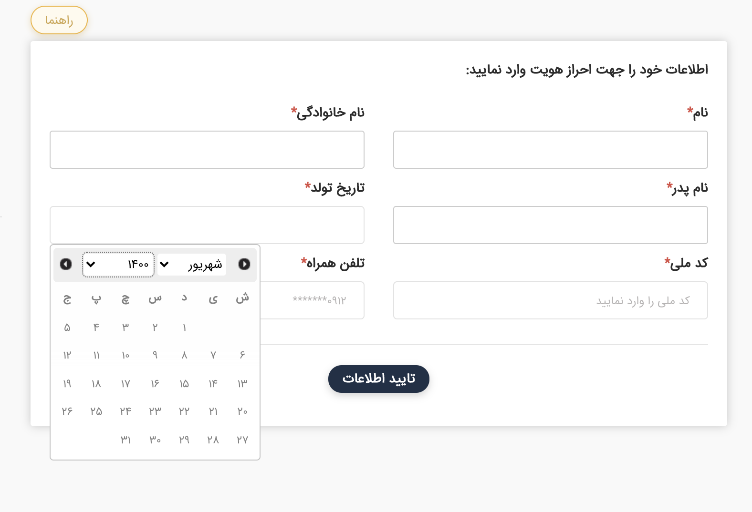Select day ۲ in the calendar
The width and height of the screenshot is (752, 512).
click(155, 328)
